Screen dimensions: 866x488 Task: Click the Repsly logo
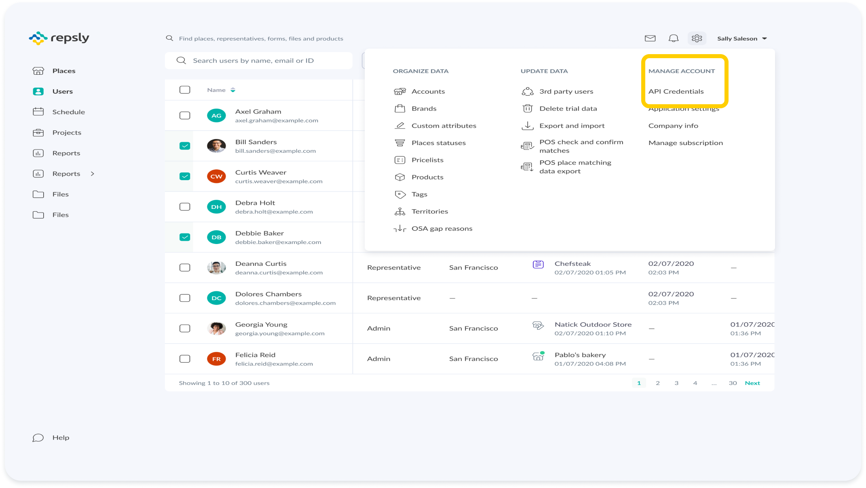point(59,38)
